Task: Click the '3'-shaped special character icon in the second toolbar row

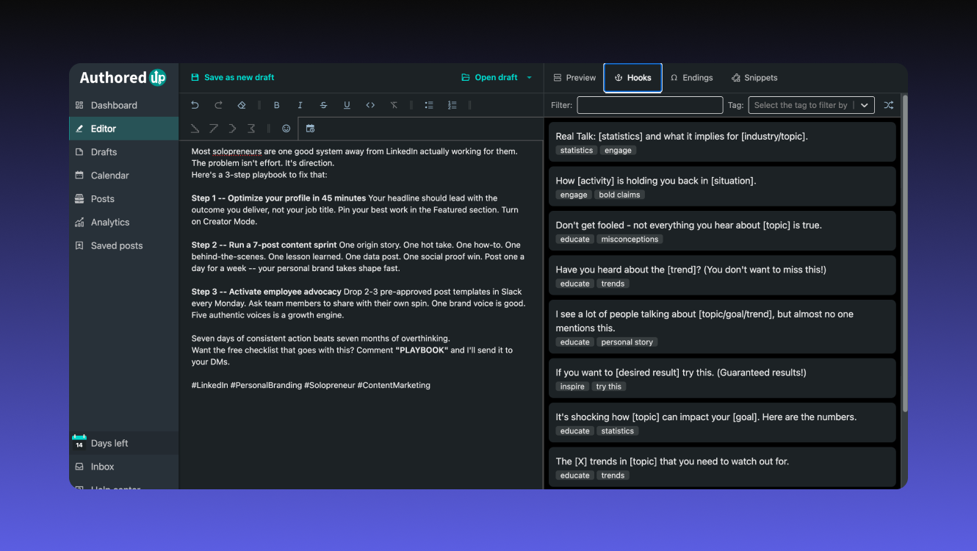Action: tap(251, 129)
